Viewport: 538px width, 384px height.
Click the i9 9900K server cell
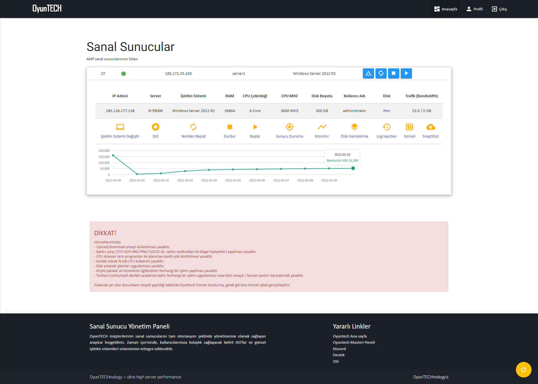click(x=156, y=111)
